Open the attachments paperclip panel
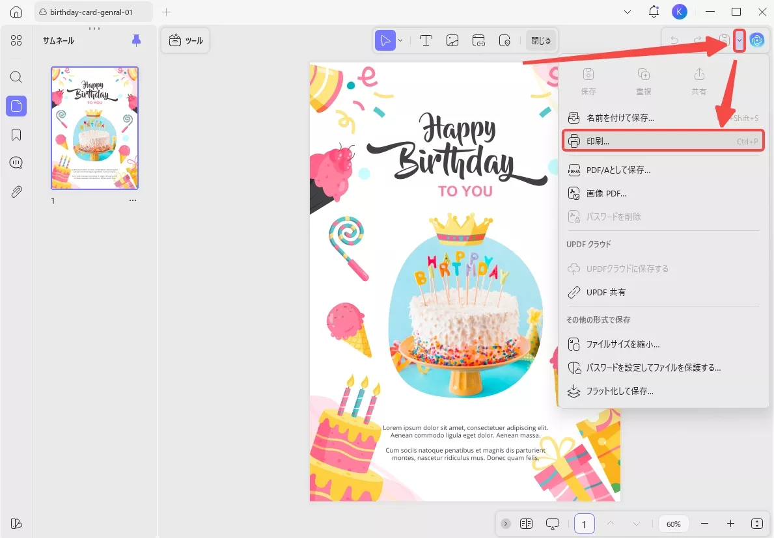 click(x=16, y=191)
